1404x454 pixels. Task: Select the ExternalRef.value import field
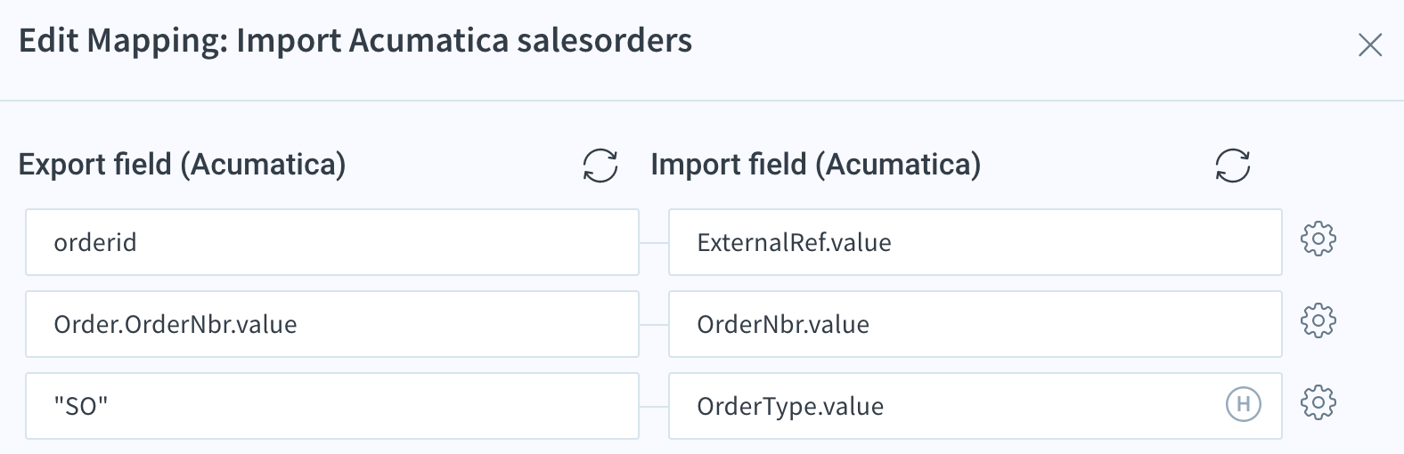(975, 242)
